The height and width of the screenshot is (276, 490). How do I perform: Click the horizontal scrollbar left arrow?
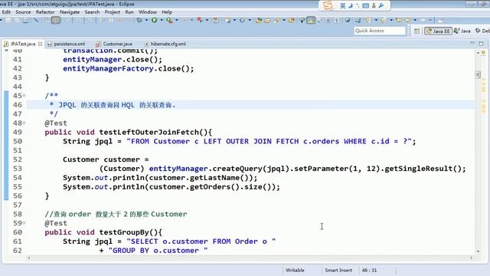pyautogui.click(x=29, y=258)
